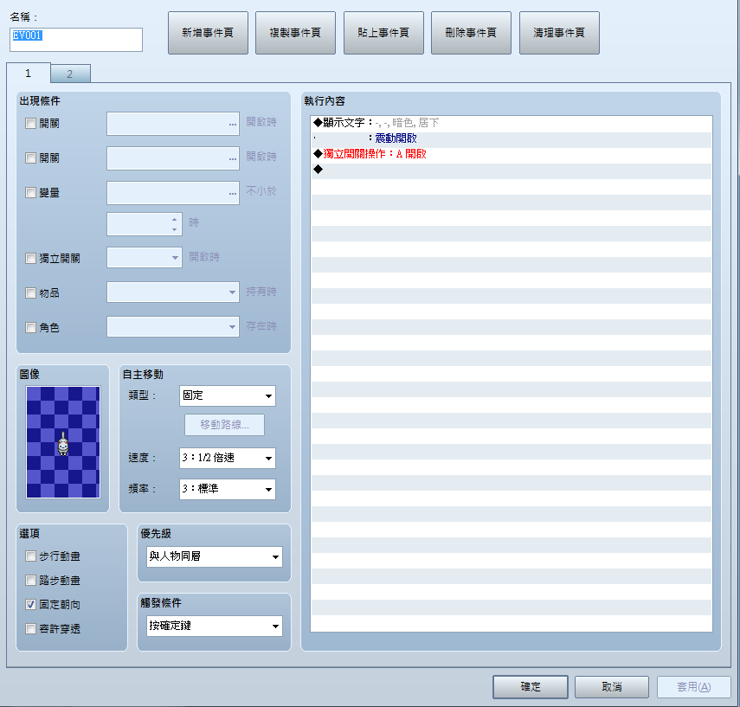Open the 角色 condition dropdown
The image size is (740, 707).
173,326
